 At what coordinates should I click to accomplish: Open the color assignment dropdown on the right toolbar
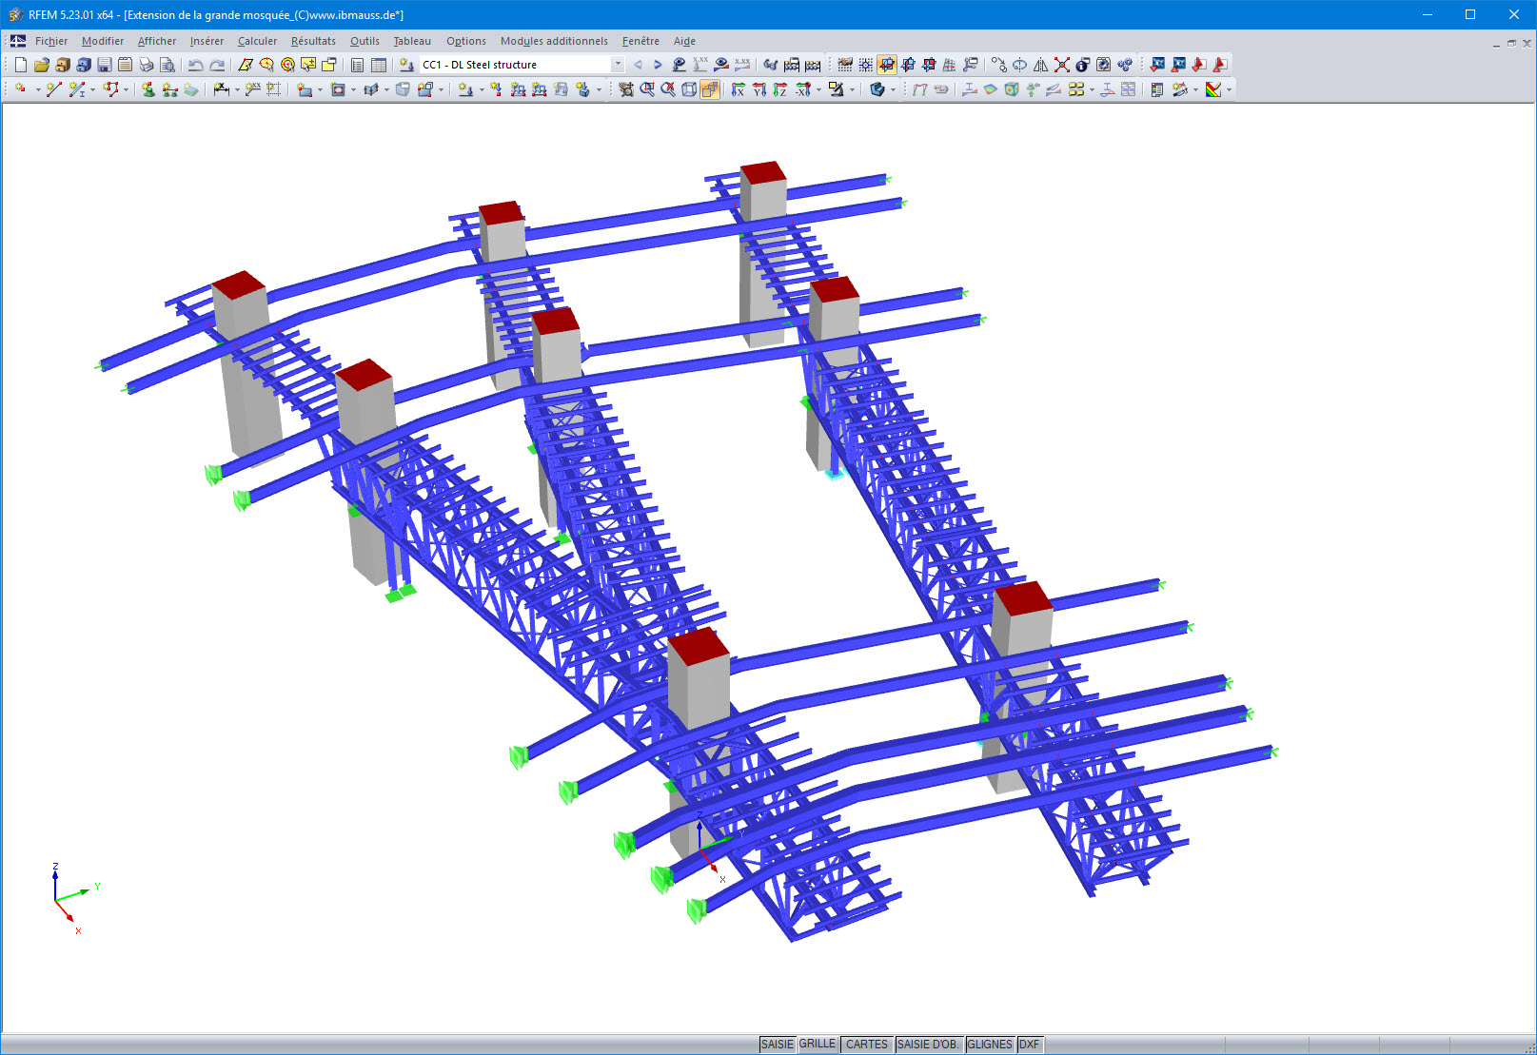click(1229, 90)
